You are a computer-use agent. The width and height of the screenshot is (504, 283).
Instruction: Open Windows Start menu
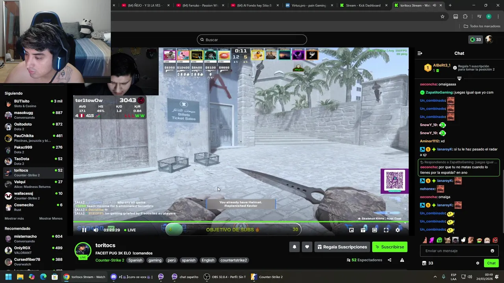8,277
